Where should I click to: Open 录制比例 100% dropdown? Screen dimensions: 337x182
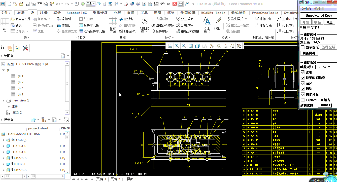[x=324, y=105]
